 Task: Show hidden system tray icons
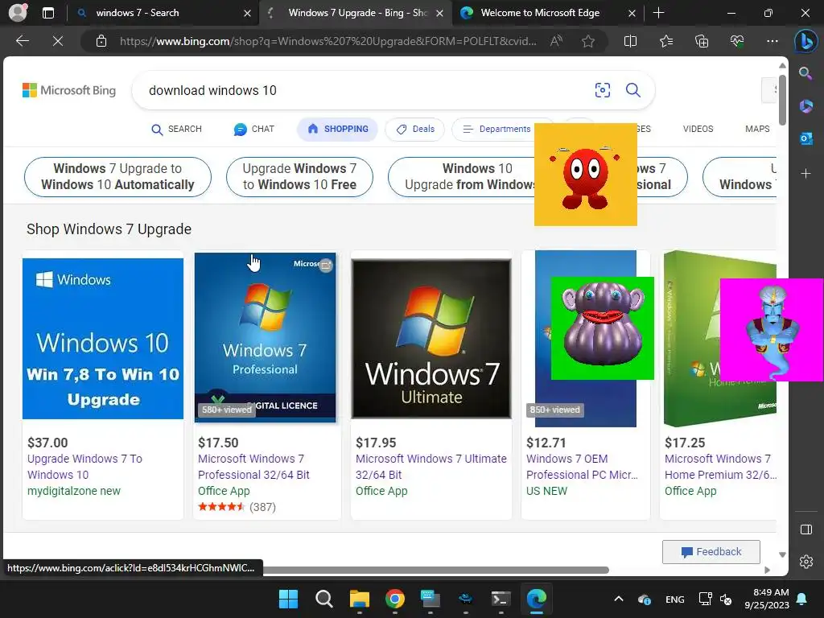click(619, 599)
